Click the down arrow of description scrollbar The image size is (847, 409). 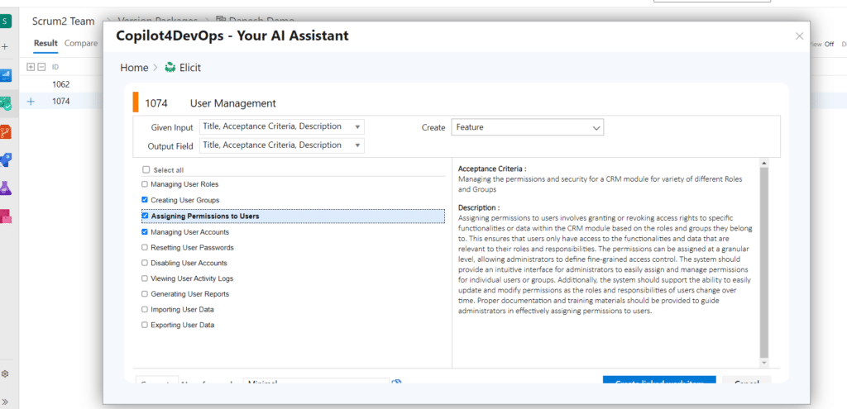coord(763,363)
